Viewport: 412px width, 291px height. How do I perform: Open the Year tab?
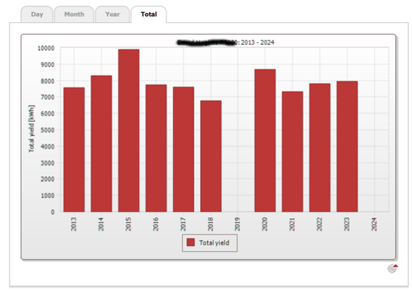click(112, 14)
